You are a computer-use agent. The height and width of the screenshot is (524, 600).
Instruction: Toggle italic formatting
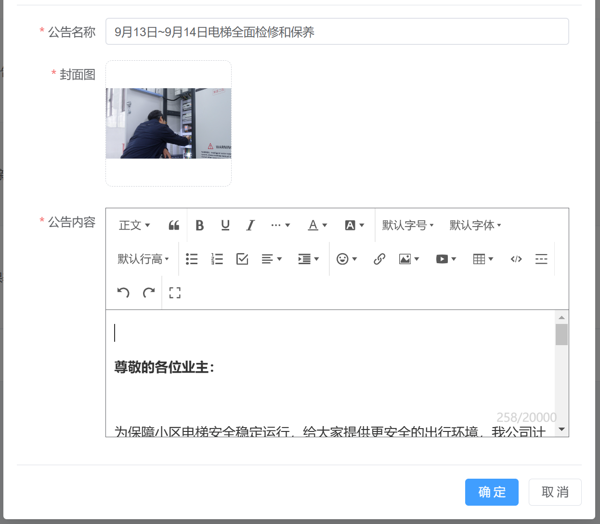pos(250,225)
